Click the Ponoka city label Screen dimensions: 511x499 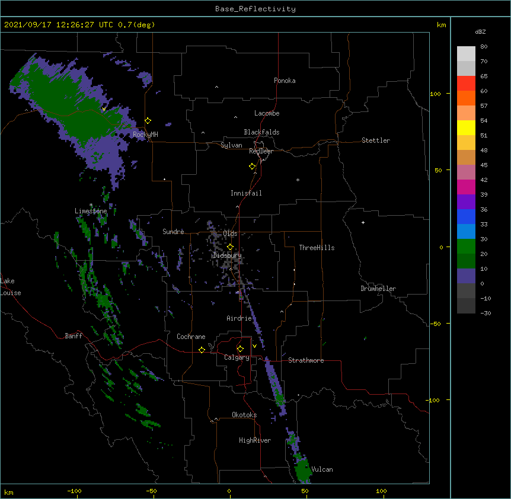tap(285, 81)
